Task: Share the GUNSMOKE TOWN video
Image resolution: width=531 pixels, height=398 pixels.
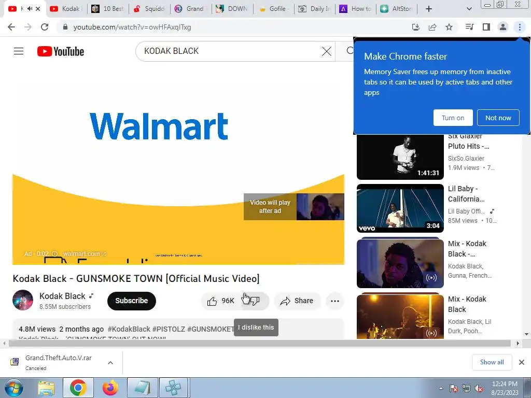Action: point(297,301)
